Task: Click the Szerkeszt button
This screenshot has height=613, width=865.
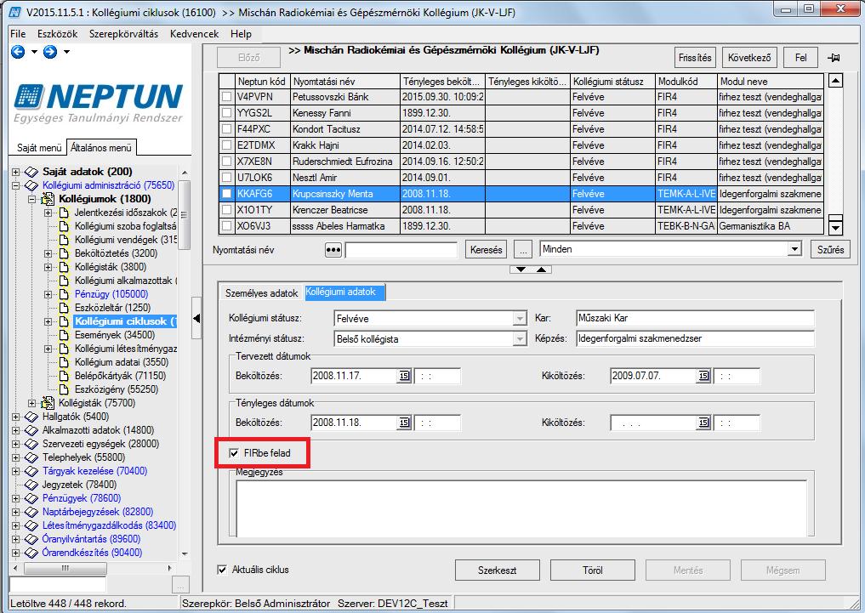Action: point(497,570)
